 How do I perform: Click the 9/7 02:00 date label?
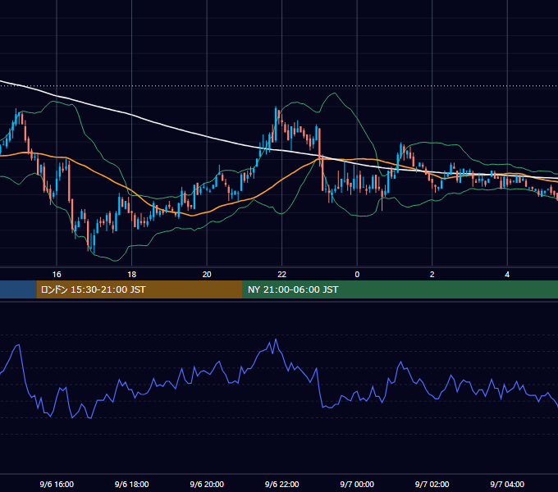click(432, 484)
